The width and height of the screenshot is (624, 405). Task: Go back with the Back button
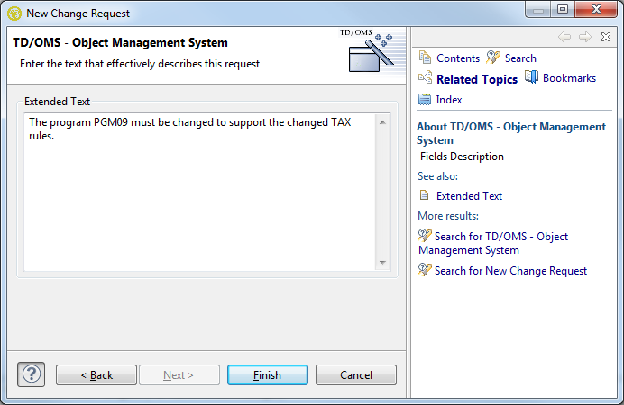96,375
